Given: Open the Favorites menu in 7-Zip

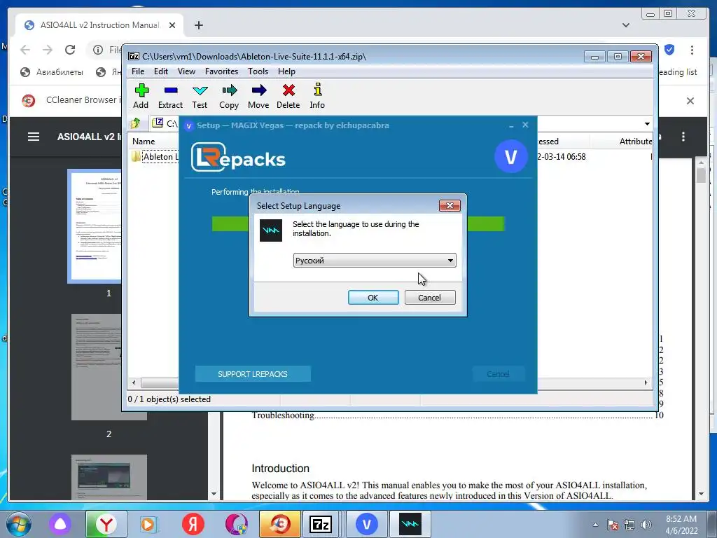Looking at the screenshot, I should [221, 71].
